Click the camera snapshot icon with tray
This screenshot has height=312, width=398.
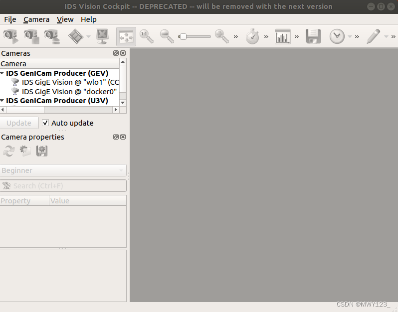pyautogui.click(x=52, y=36)
